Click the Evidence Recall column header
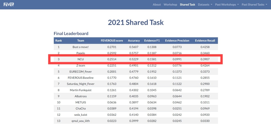This screenshot has width=271, height=126. 205,41
